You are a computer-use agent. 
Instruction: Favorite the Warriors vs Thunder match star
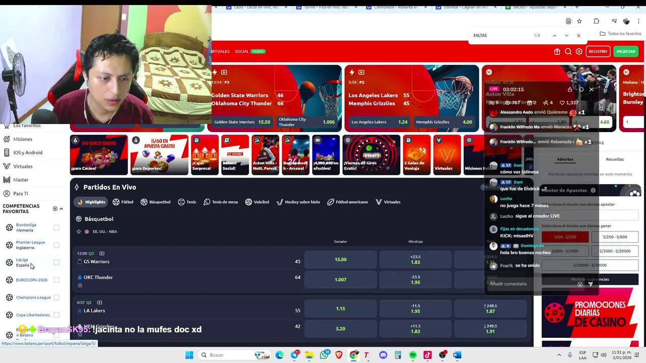80,285
